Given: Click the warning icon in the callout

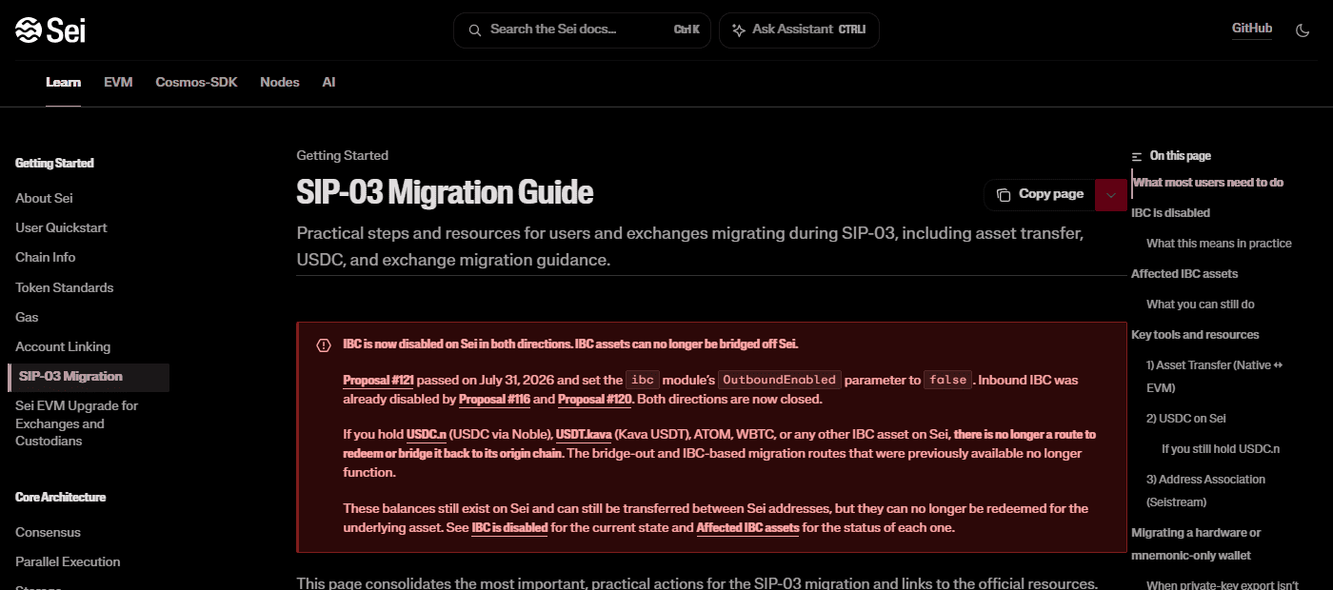Looking at the screenshot, I should 324,345.
